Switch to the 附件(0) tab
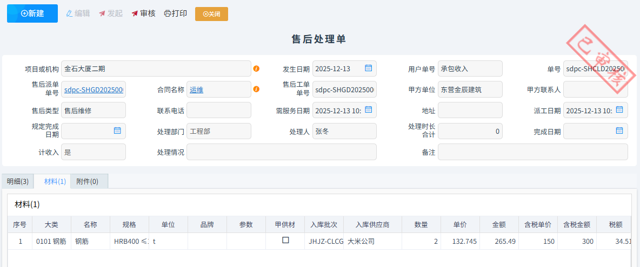The width and height of the screenshot is (640, 267). [88, 181]
